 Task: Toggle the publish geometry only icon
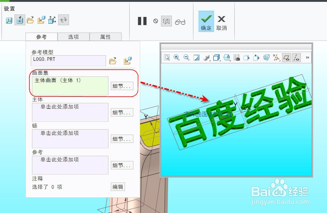(x=20, y=20)
